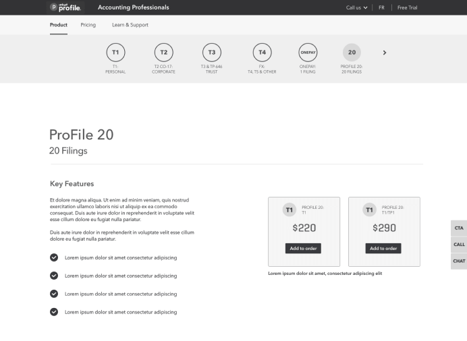
Task: Click the $220 price text
Action: 304,228
